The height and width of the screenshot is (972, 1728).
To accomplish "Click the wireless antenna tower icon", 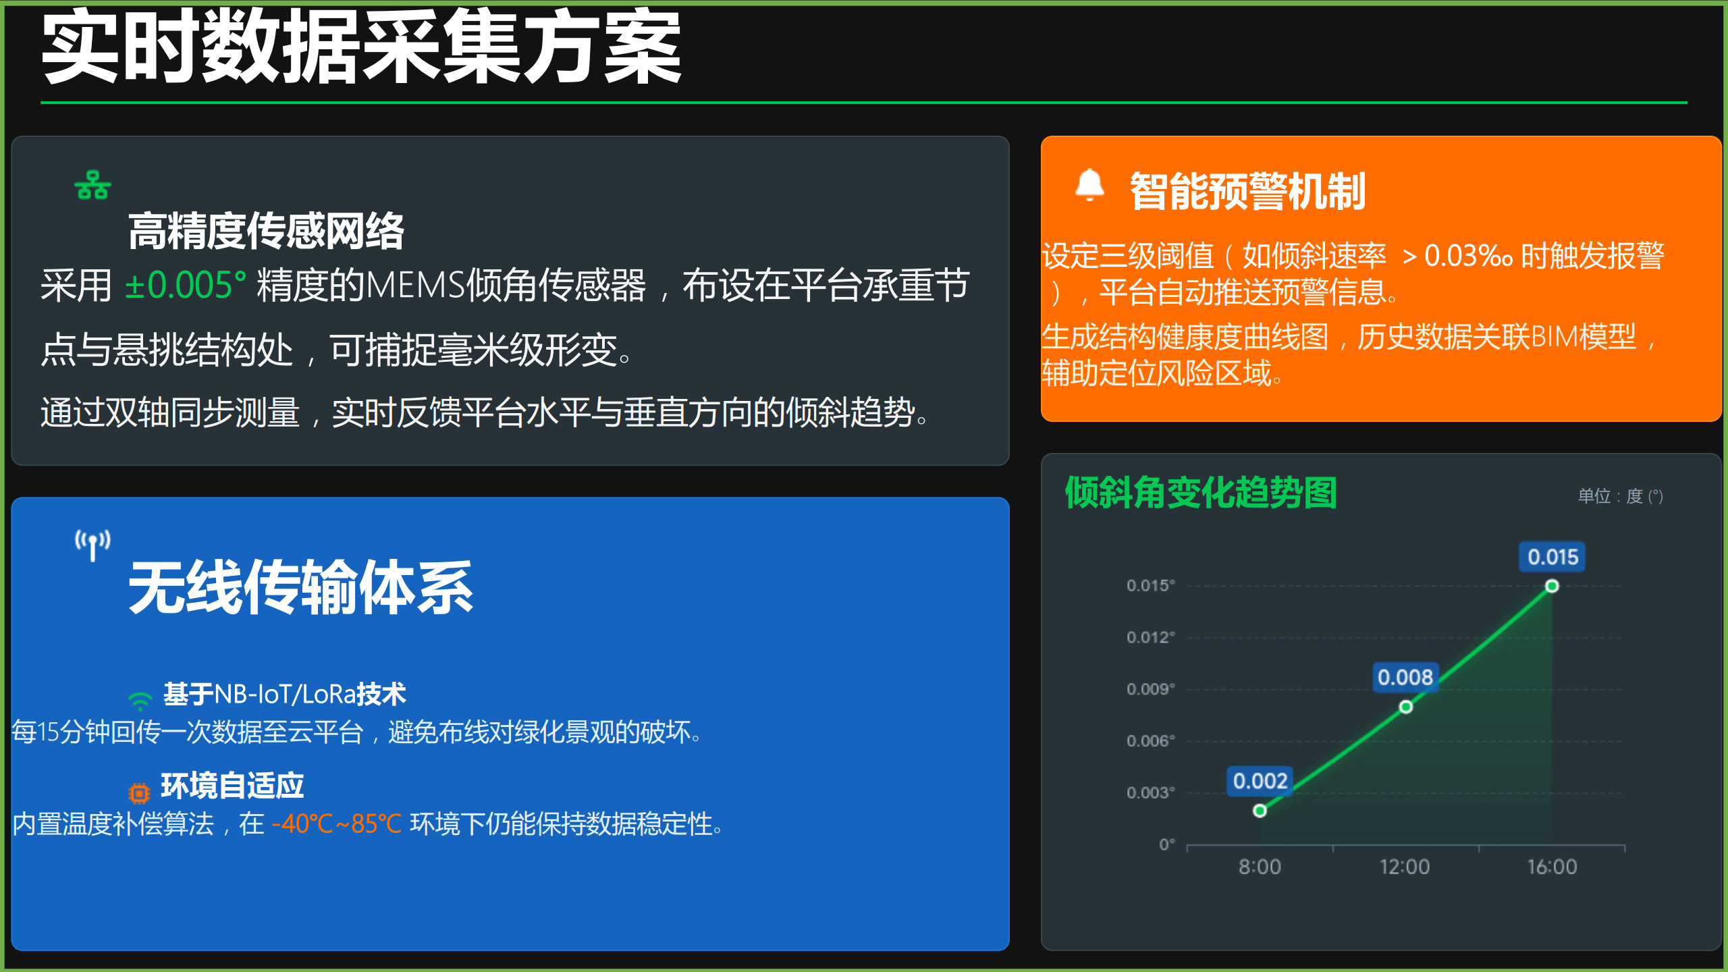I will [92, 545].
